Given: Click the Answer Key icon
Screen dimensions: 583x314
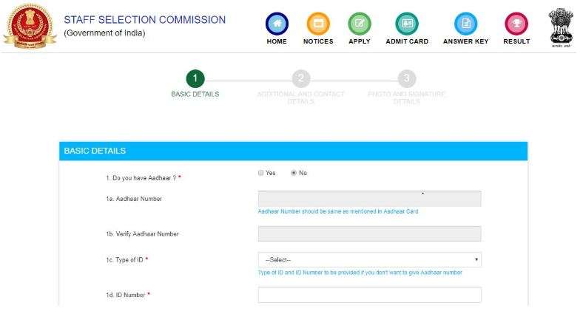Looking at the screenshot, I should click(x=466, y=24).
